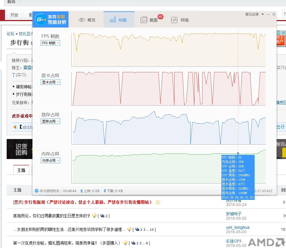Click the pulse icon beside 网络
This screenshot has width=286, height=248.
(x=174, y=20)
